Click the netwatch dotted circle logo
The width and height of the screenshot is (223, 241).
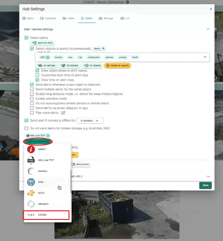(31, 204)
